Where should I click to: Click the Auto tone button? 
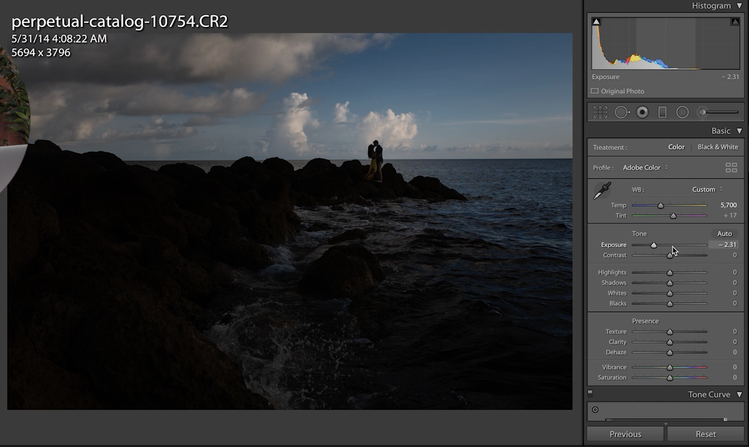pos(724,234)
